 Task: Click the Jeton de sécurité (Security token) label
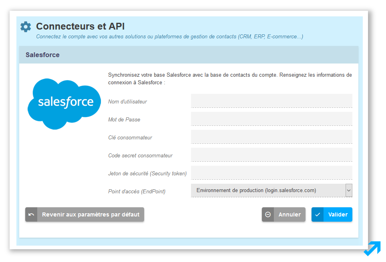[x=147, y=174]
